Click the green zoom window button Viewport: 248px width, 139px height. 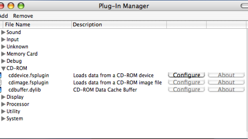click(x=21, y=6)
